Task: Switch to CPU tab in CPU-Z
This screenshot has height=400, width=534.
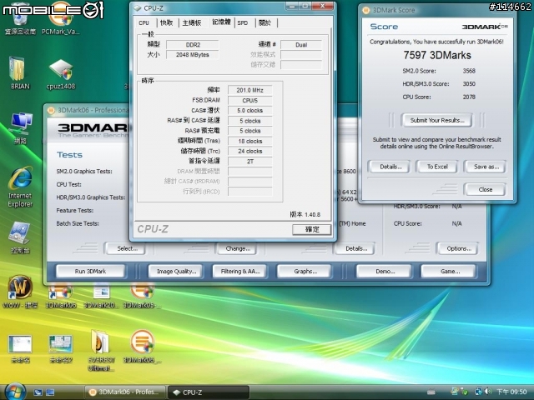Action: [144, 22]
